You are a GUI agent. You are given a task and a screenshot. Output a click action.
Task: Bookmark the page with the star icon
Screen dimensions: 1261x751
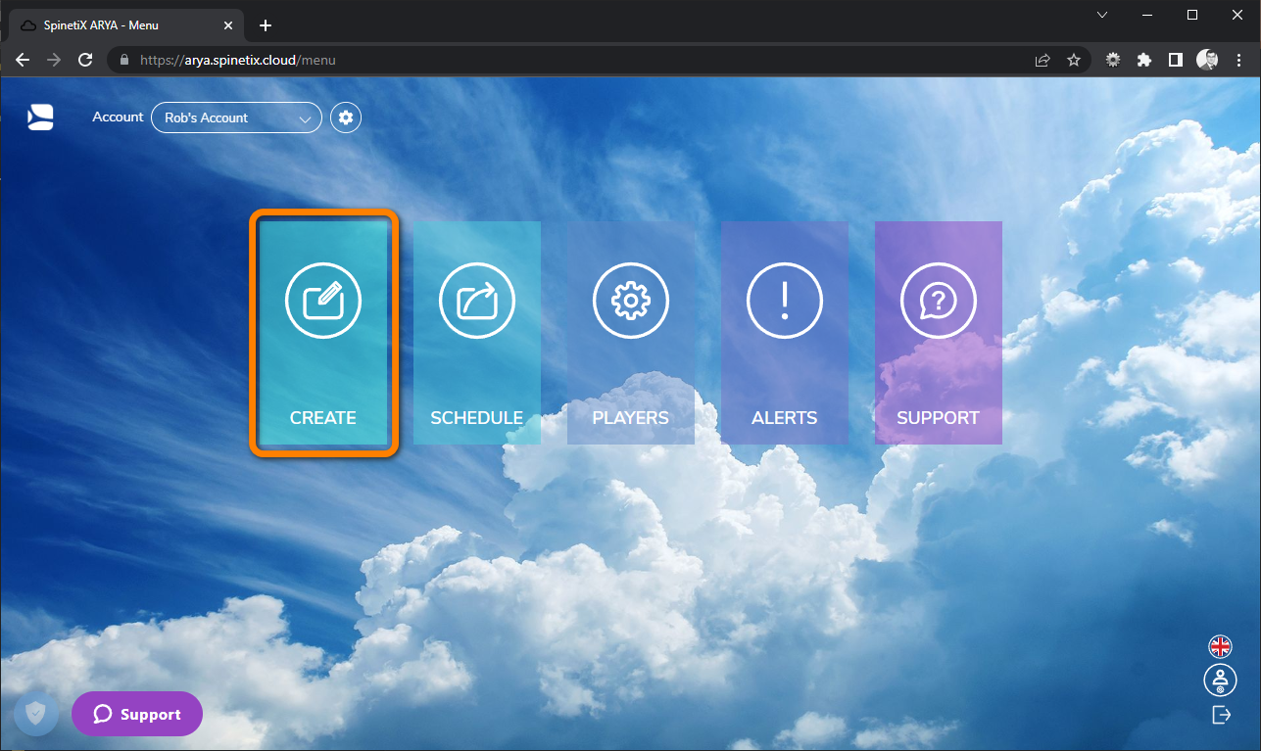coord(1074,60)
